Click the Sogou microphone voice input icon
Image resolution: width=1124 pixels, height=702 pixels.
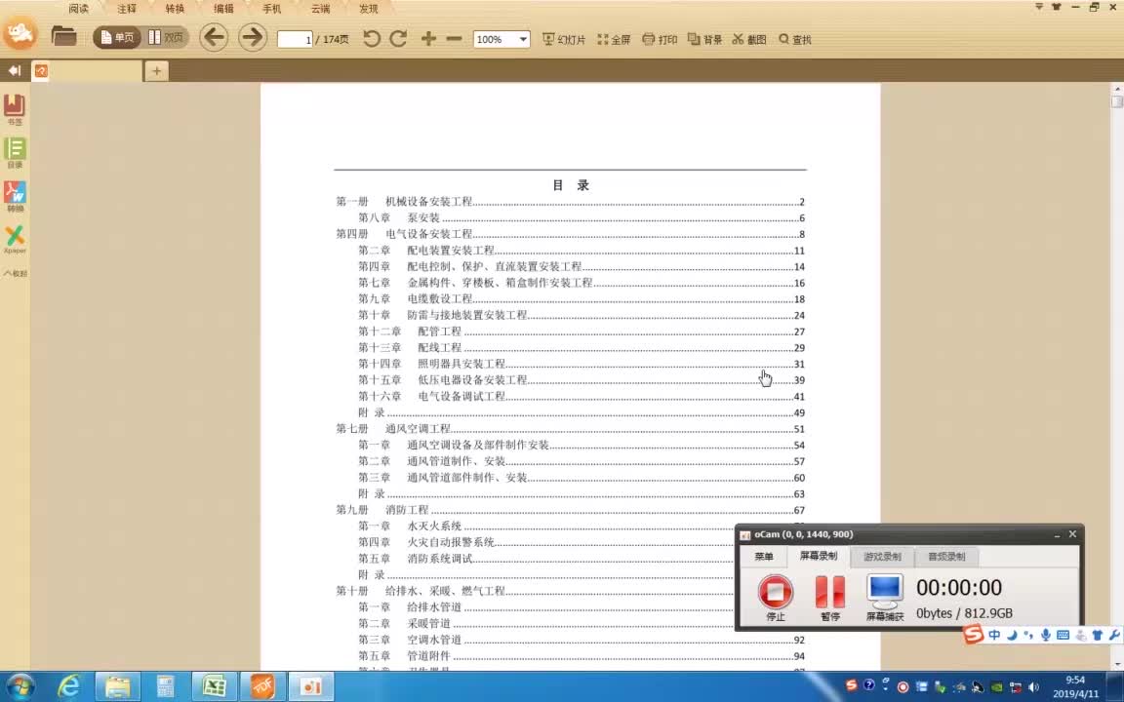pos(1046,635)
